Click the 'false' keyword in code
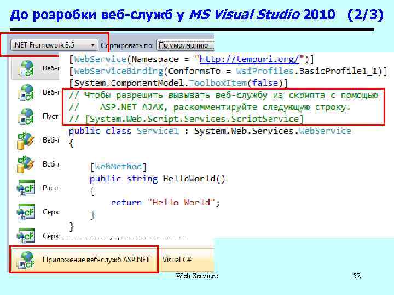Screen dimensions: 394x295 (265, 83)
